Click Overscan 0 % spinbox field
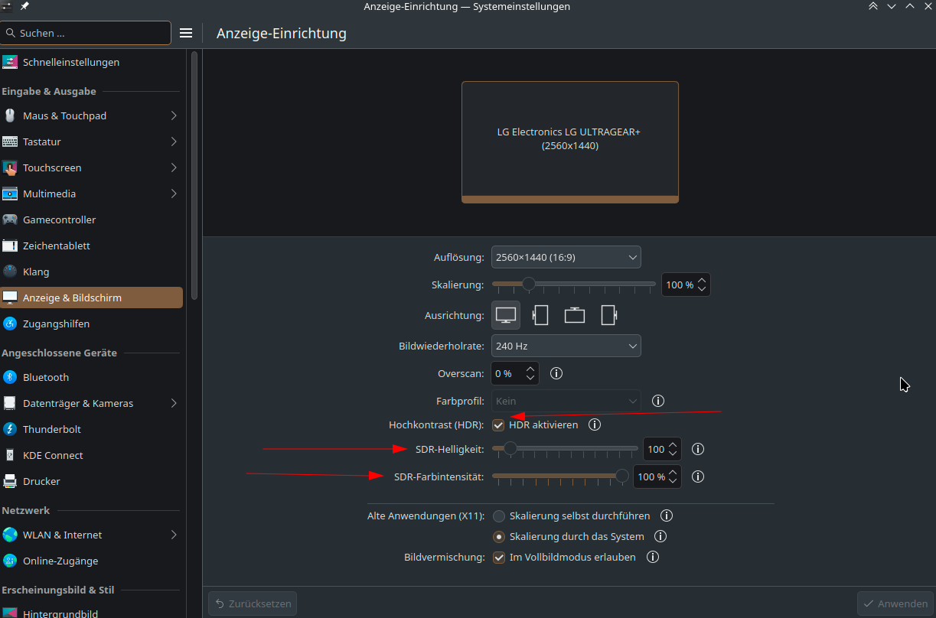 coord(515,373)
